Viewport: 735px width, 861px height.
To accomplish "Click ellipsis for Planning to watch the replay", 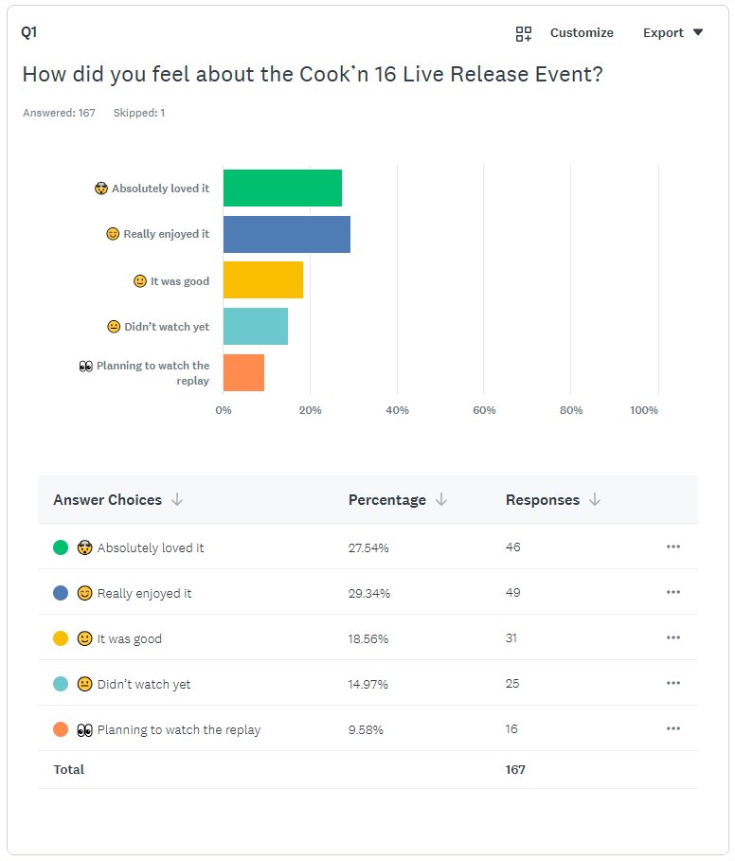I will [x=673, y=728].
